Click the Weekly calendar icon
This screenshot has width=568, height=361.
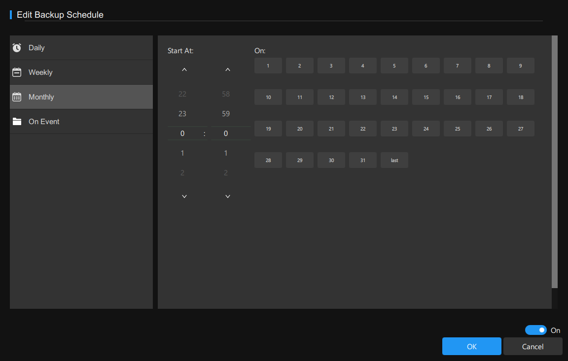pos(17,72)
